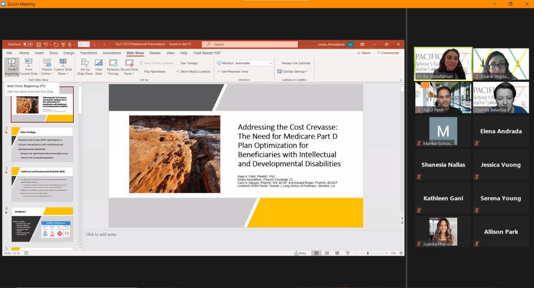This screenshot has height=288, width=534.
Task: Click the Set Up Slide Show icon
Action: point(85,67)
